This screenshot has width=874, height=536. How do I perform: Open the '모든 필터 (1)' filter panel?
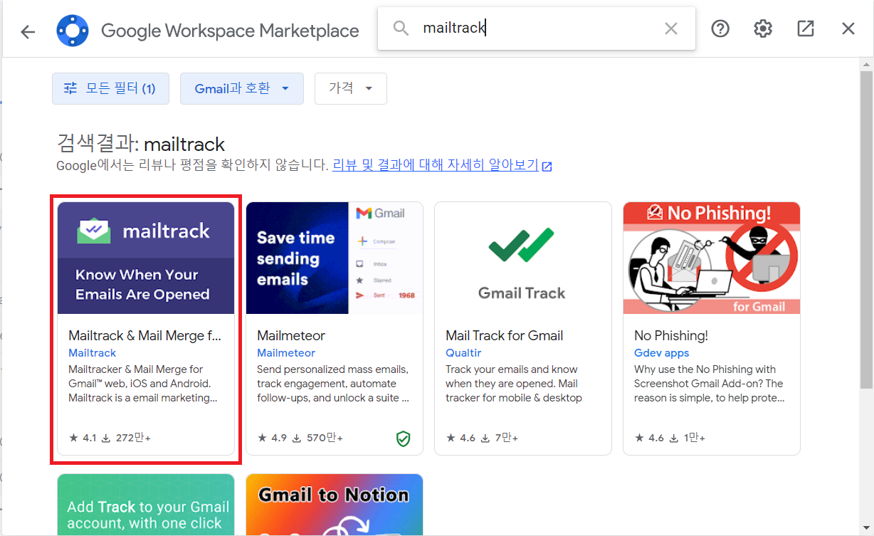(110, 88)
